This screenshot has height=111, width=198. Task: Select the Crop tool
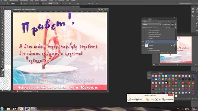point(2,23)
